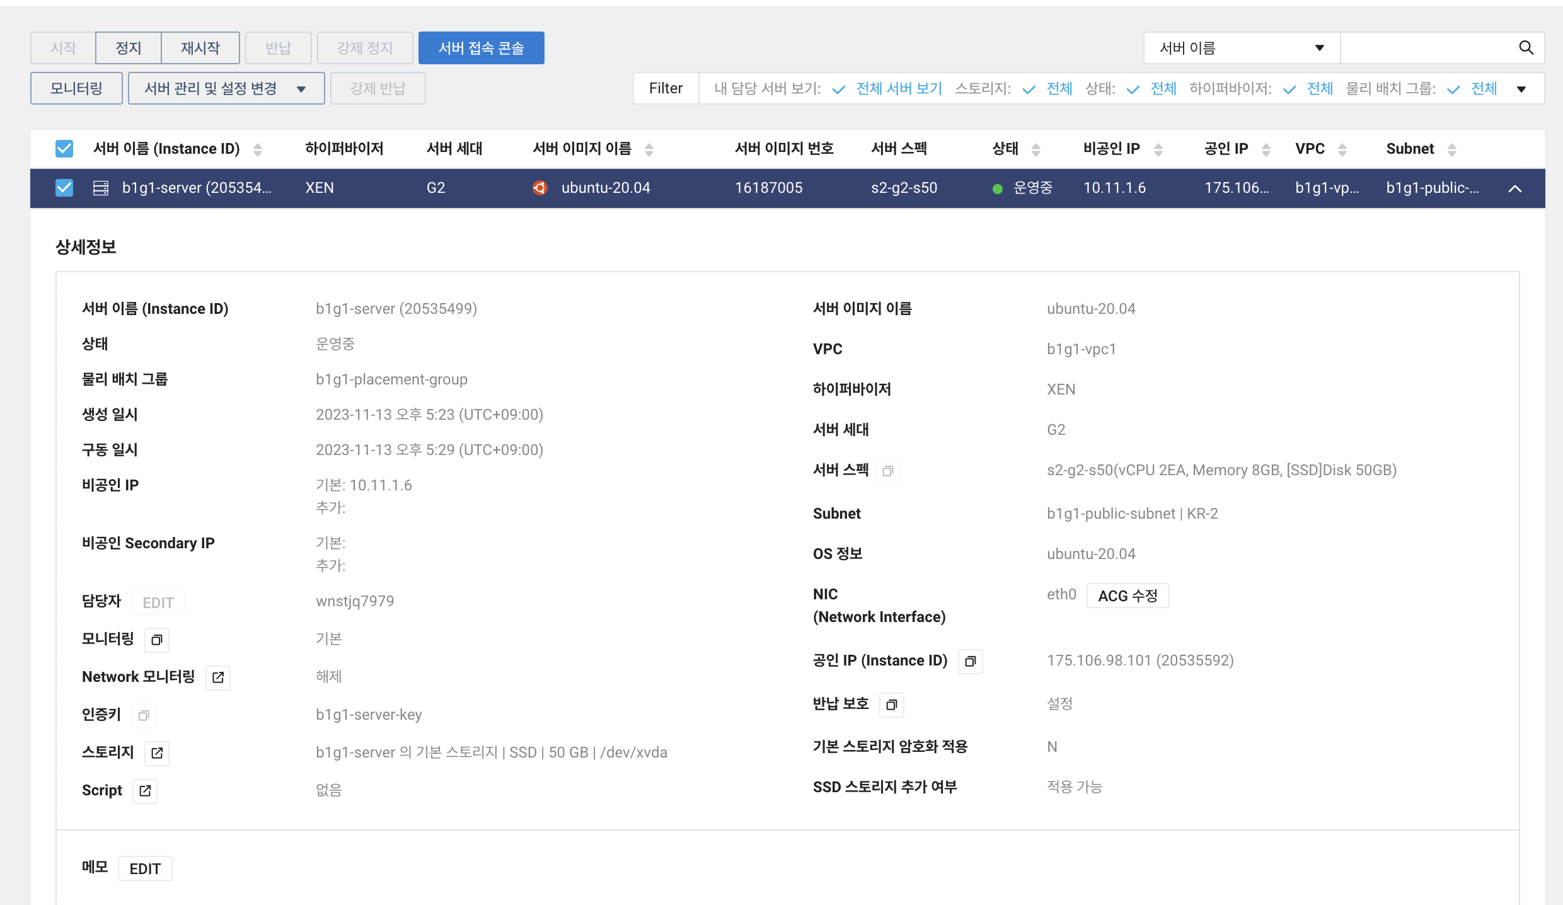This screenshot has height=905, width=1563.
Task: Select 스토리지 전체 filter option
Action: (1059, 88)
